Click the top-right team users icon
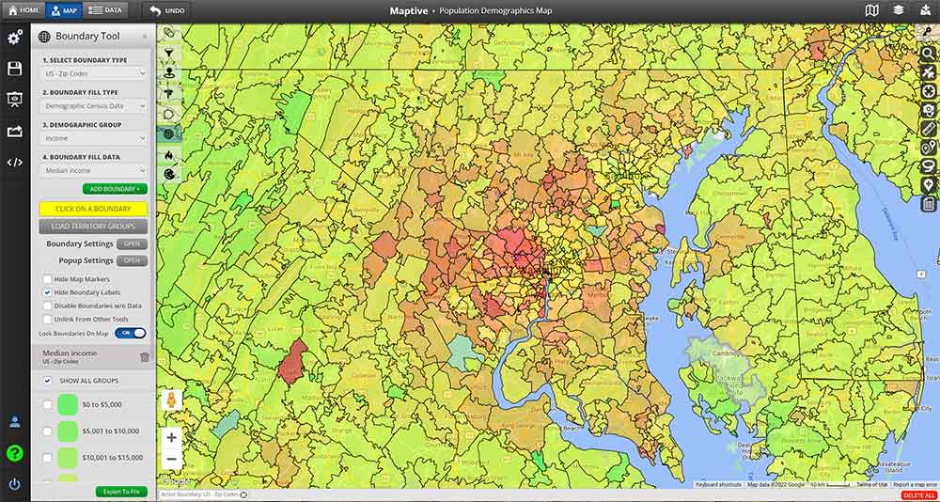The image size is (940, 502). (x=924, y=10)
